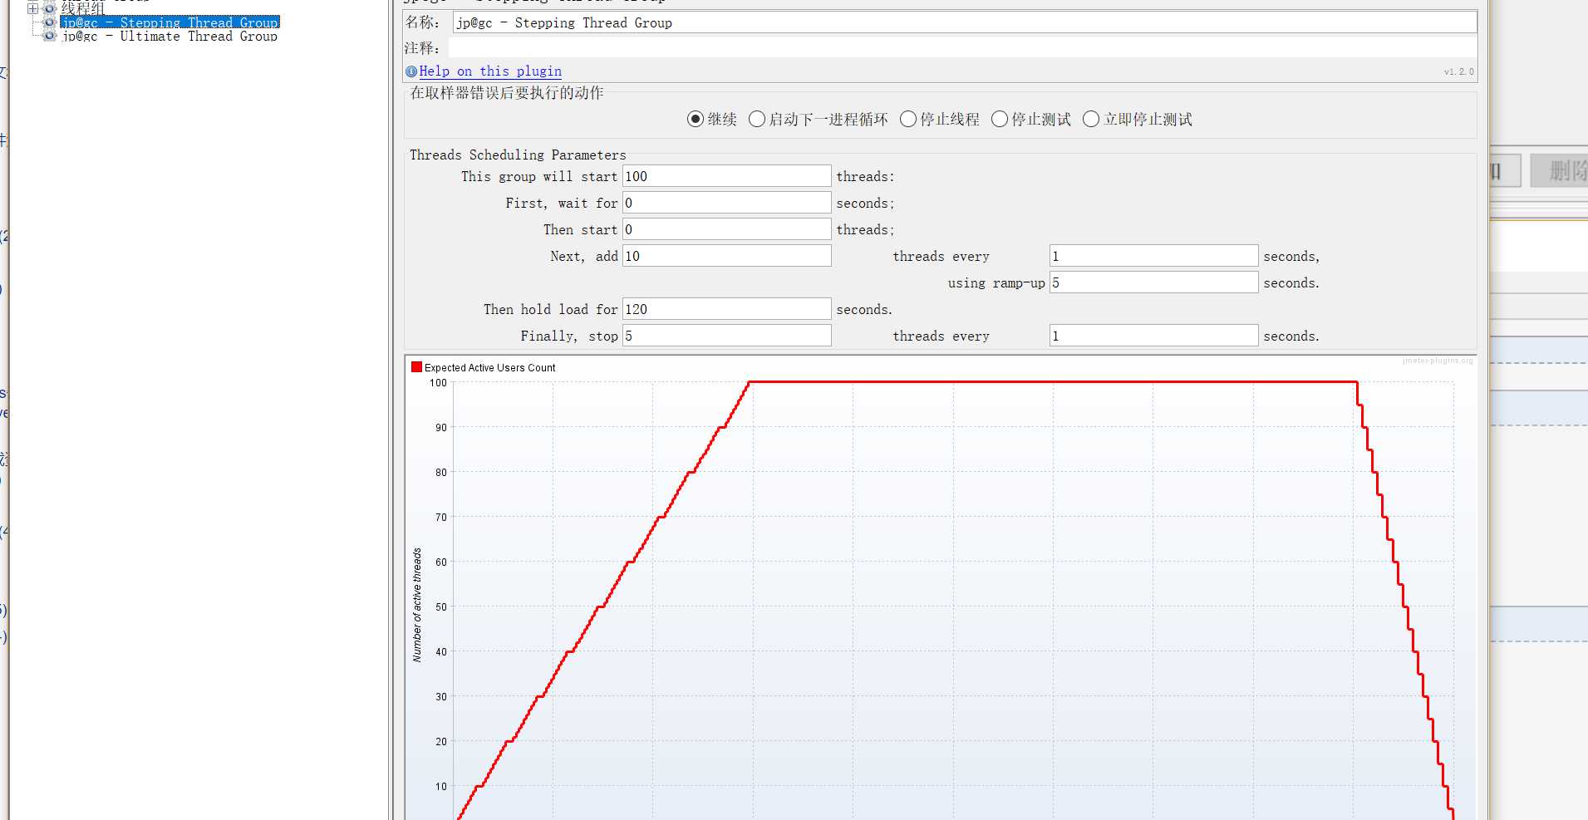The height and width of the screenshot is (820, 1588).
Task: Click the Expected Active Users Count legend label
Action: tap(490, 368)
